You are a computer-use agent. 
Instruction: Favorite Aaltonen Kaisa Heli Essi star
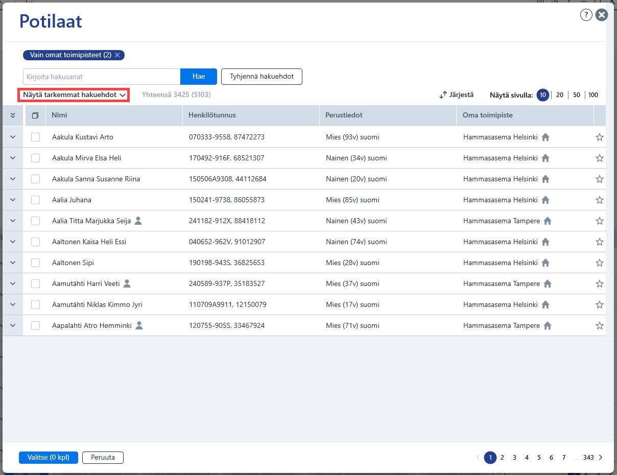click(600, 242)
